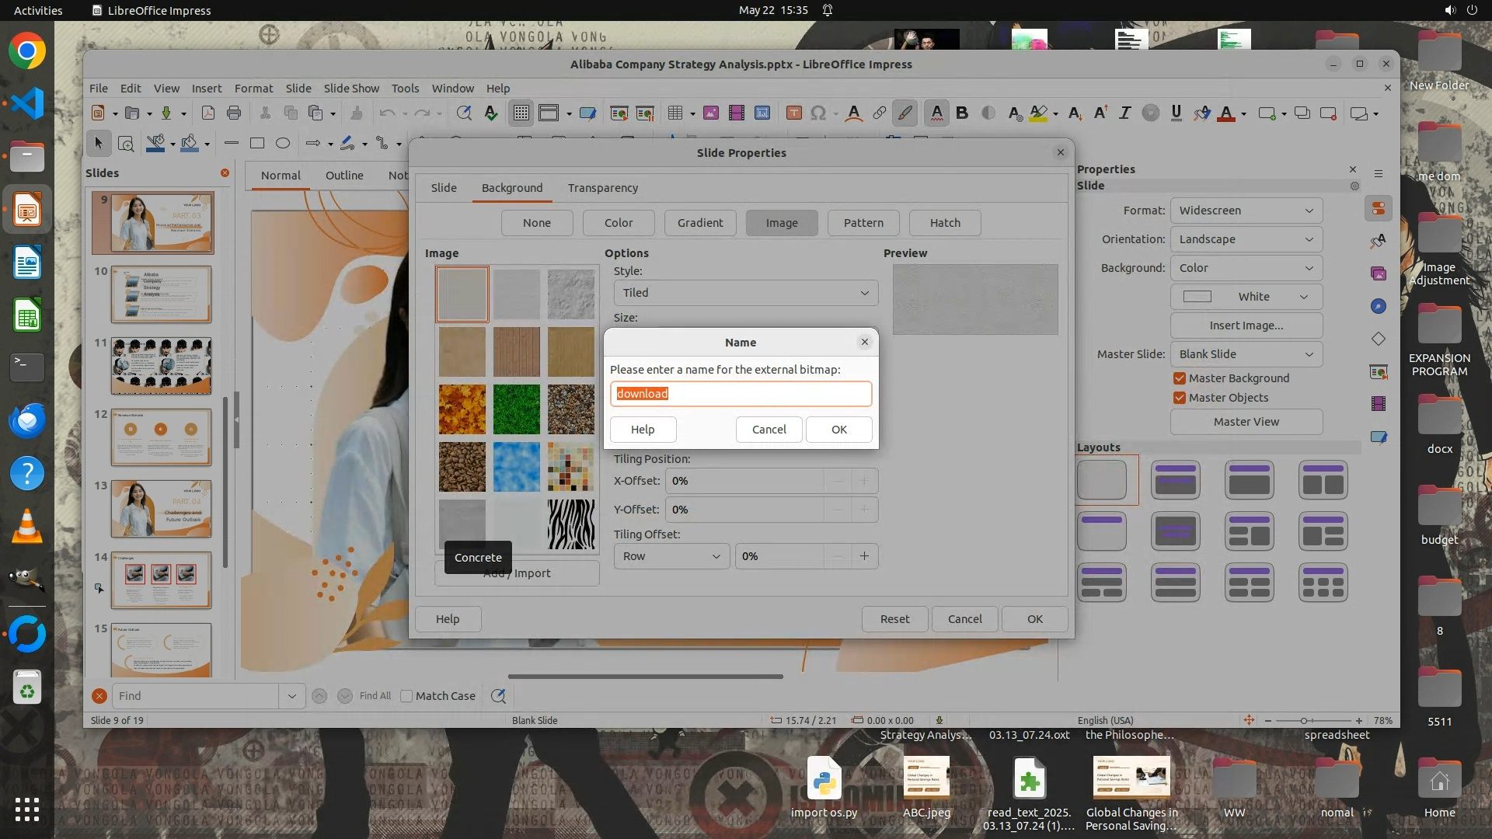Open LibreOffice Calc from the dock

point(27,316)
